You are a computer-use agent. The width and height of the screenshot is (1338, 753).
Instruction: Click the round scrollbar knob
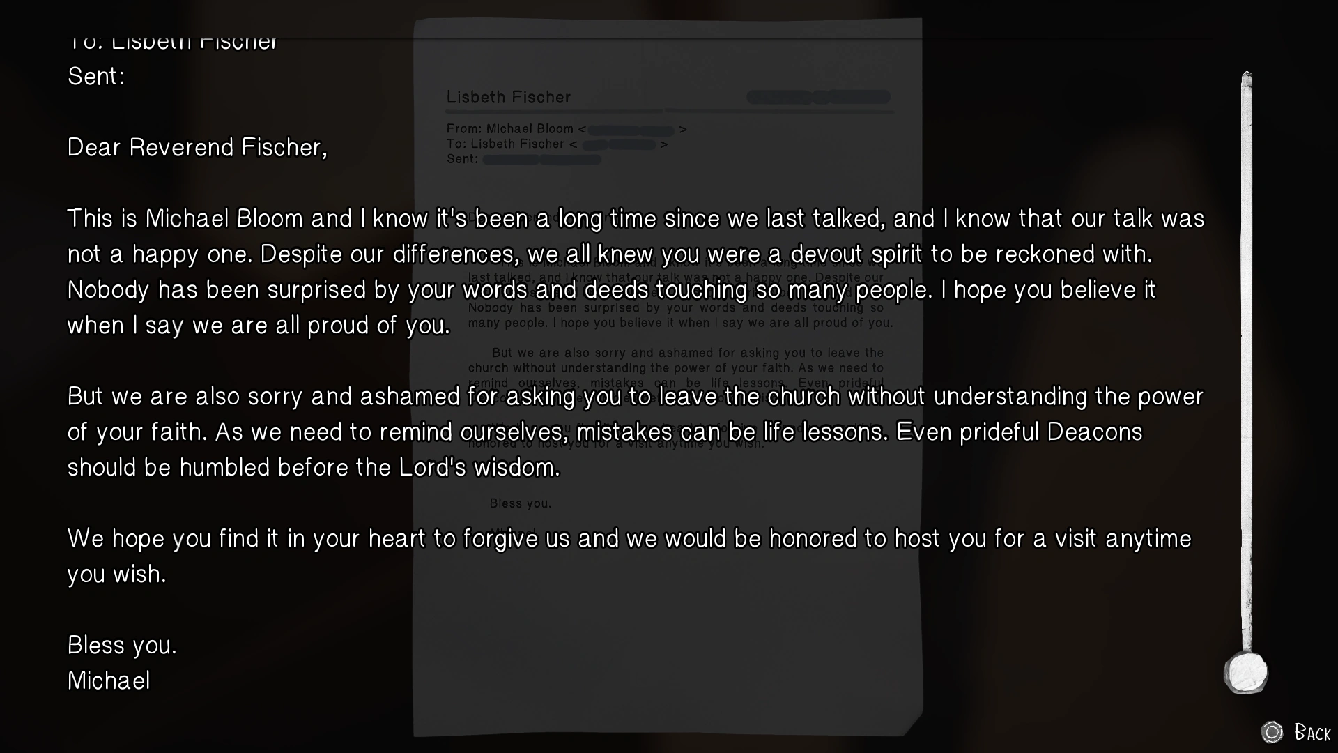point(1246,673)
